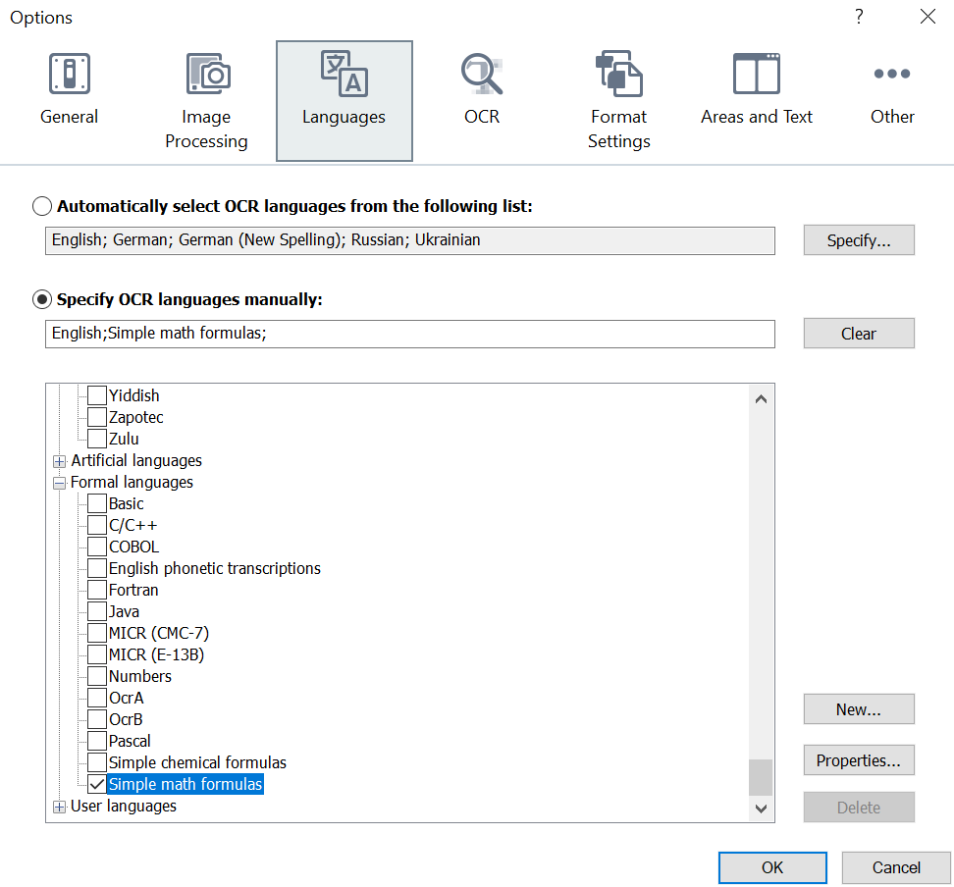Enable the Pascal checkbox
Image resolution: width=954 pixels, height=887 pixels.
tap(97, 741)
